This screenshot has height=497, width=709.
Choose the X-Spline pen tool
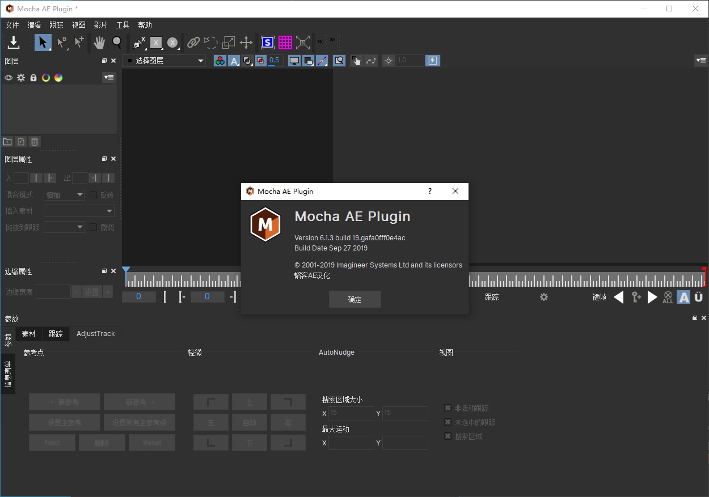138,43
